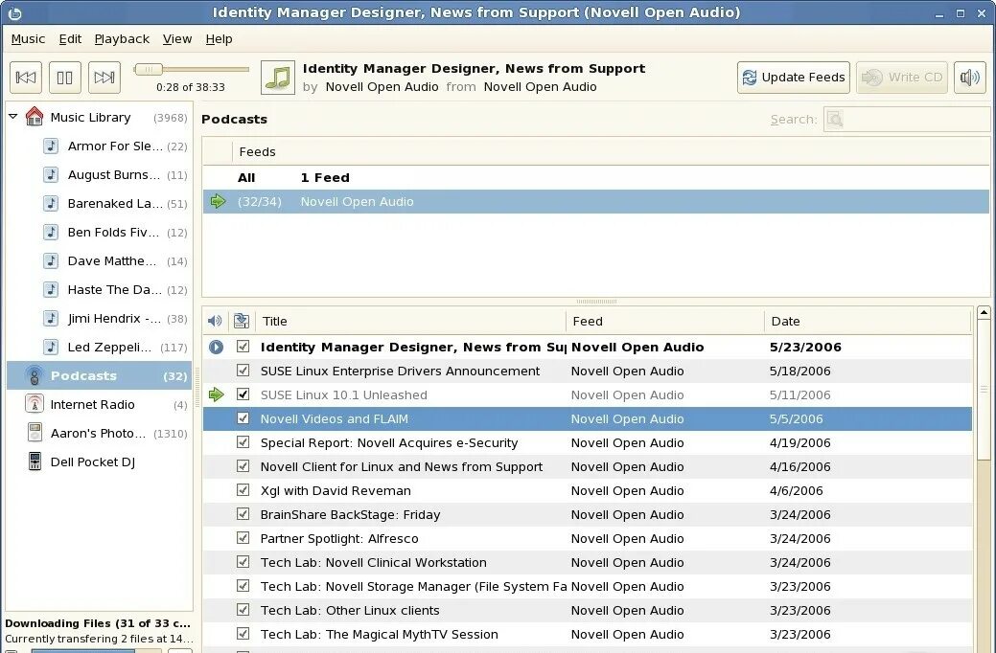
Task: Toggle checkbox for Novell Videos and FLAIM
Action: pos(243,418)
